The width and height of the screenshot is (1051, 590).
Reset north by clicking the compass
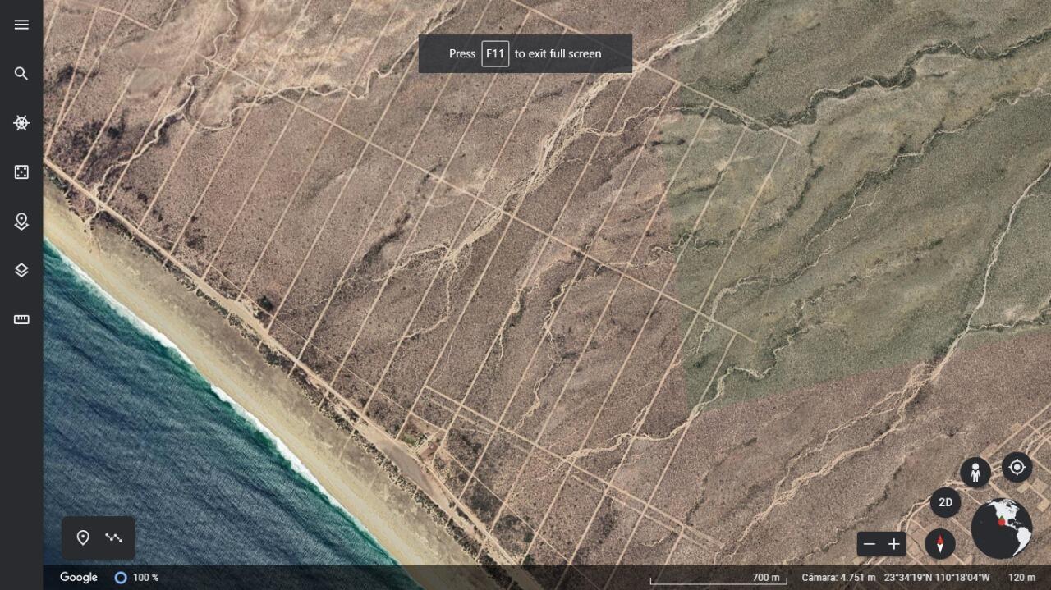tap(939, 543)
